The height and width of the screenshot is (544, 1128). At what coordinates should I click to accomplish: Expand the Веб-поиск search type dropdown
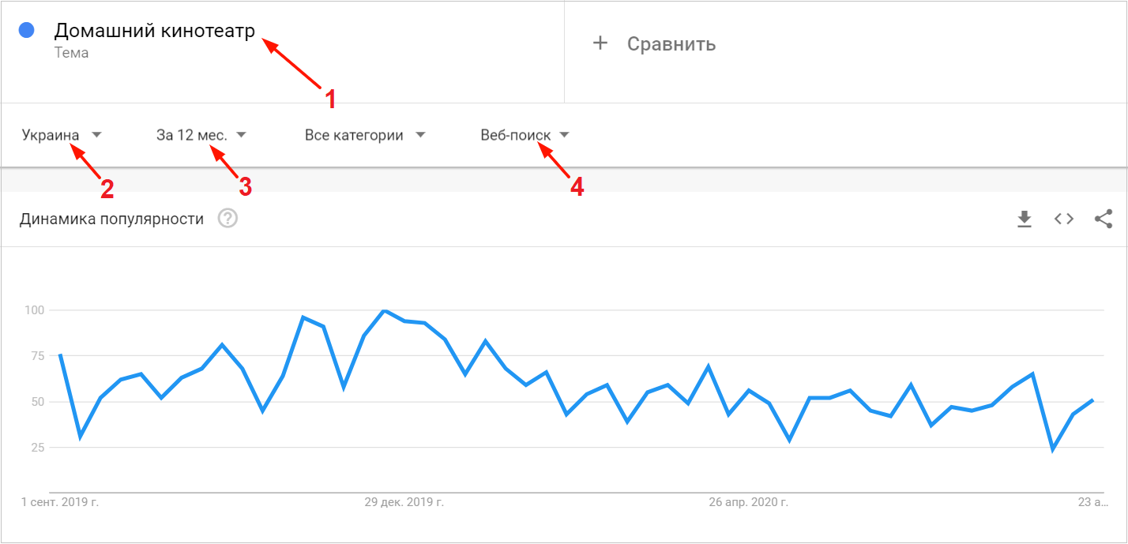coord(525,135)
